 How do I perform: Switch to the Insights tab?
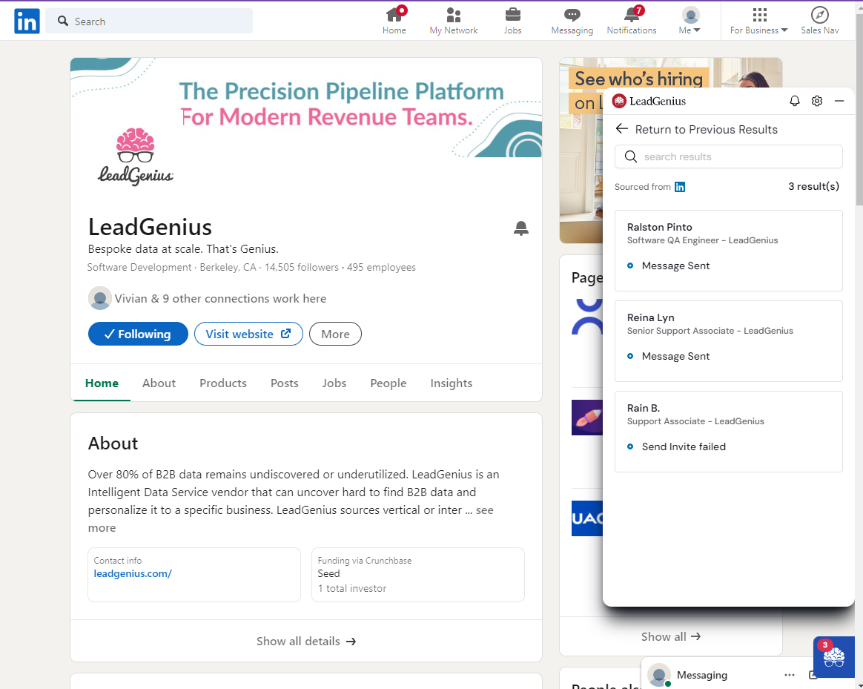(452, 383)
